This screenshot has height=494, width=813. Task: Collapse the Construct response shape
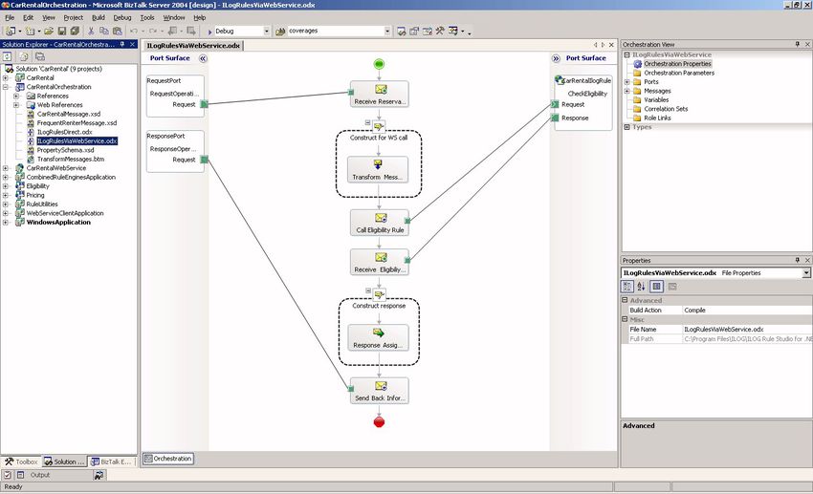pyautogui.click(x=368, y=291)
